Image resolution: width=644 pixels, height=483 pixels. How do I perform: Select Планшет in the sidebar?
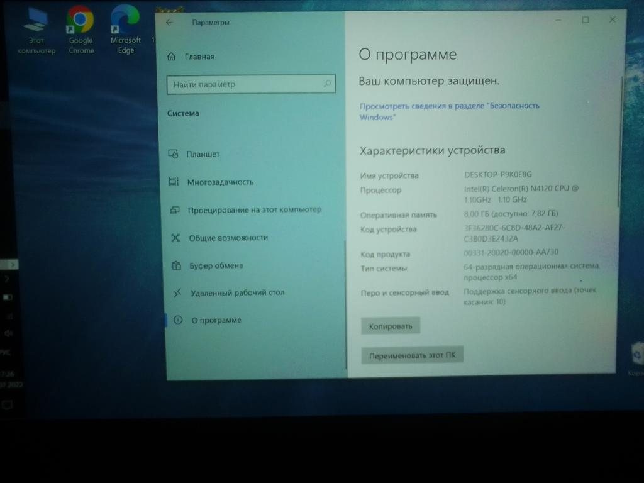coord(203,154)
